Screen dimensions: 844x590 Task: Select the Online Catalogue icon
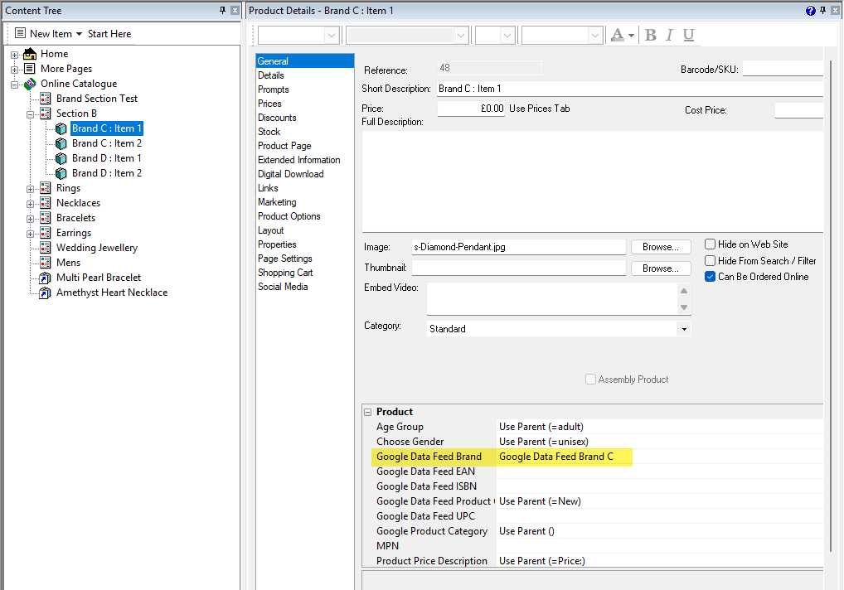[30, 84]
